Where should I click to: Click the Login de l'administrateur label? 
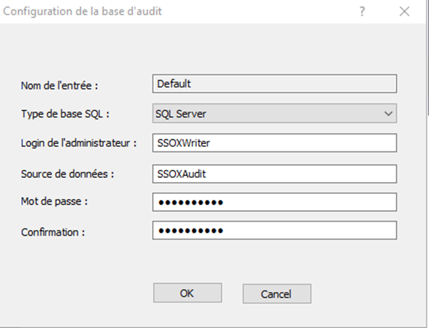pos(78,143)
